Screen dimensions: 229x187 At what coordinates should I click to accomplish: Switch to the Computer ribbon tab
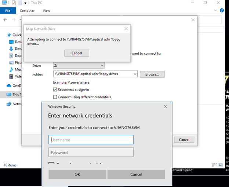coord(27,11)
